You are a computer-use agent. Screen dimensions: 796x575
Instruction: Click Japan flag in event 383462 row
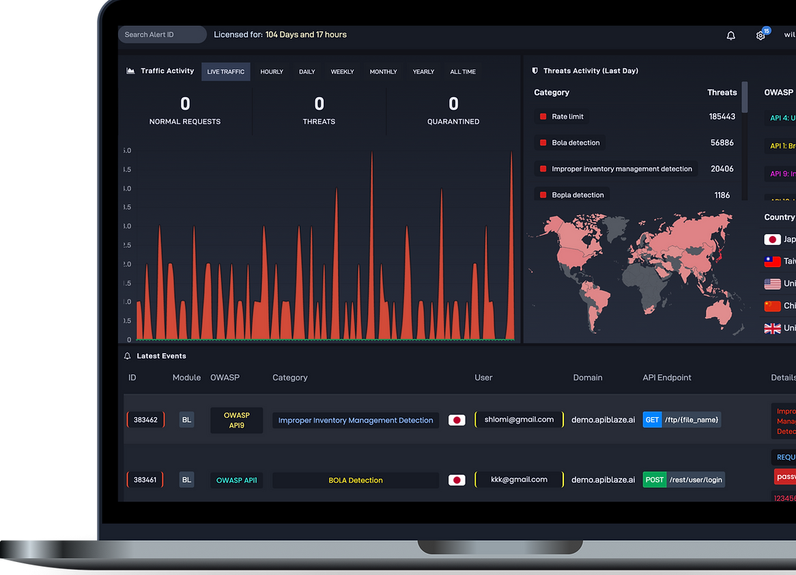[x=457, y=420]
